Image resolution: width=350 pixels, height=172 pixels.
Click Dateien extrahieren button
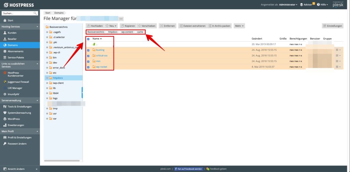(x=192, y=26)
